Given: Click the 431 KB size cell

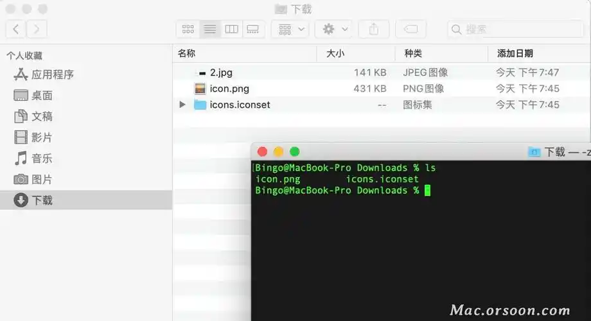Looking at the screenshot, I should coord(370,89).
